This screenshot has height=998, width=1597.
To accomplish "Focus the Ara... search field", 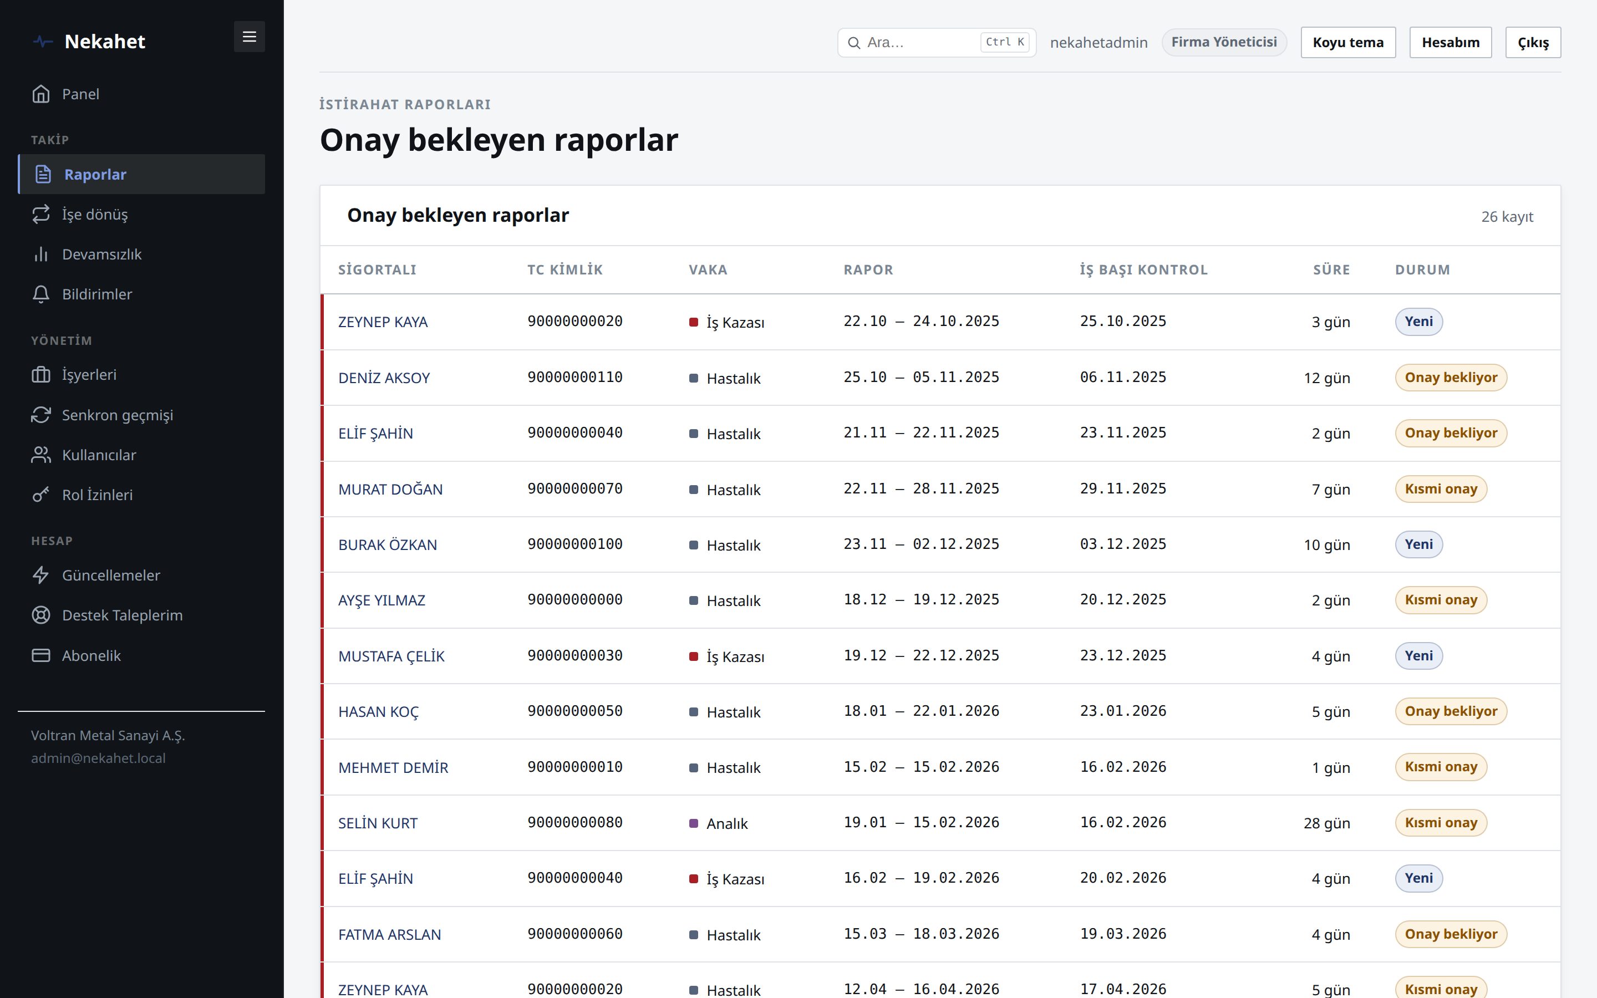I will (x=937, y=42).
